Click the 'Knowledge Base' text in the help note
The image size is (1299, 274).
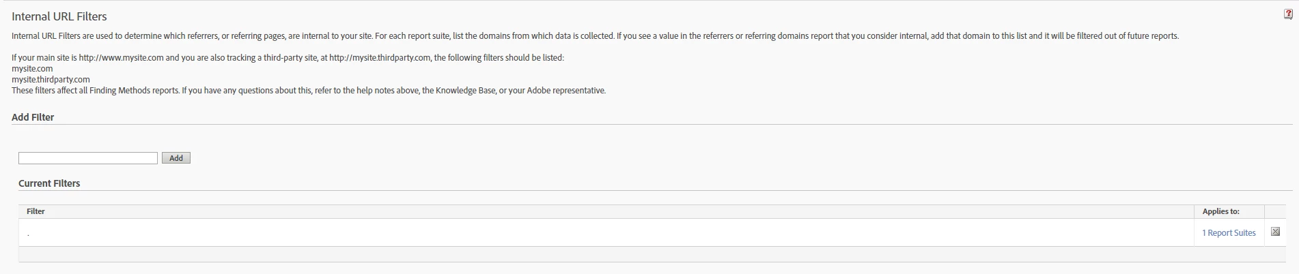pyautogui.click(x=466, y=91)
